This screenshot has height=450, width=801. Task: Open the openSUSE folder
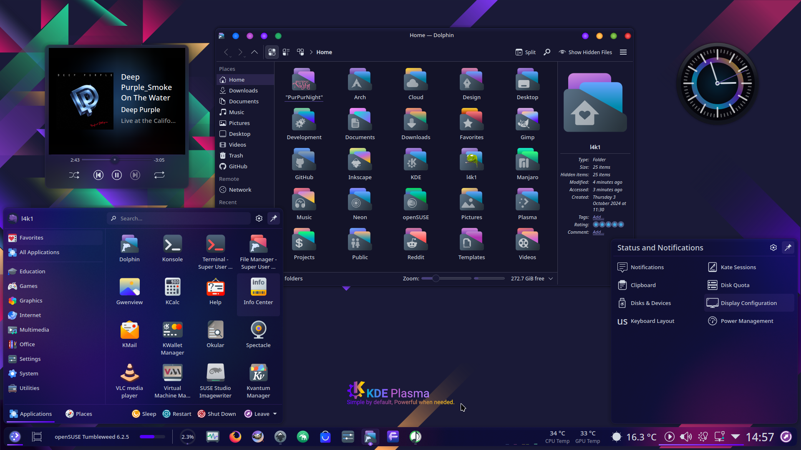point(416,204)
